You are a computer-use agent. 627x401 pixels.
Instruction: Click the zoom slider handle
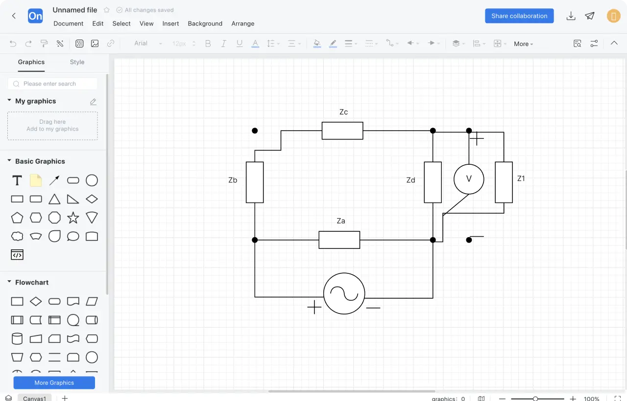click(535, 399)
